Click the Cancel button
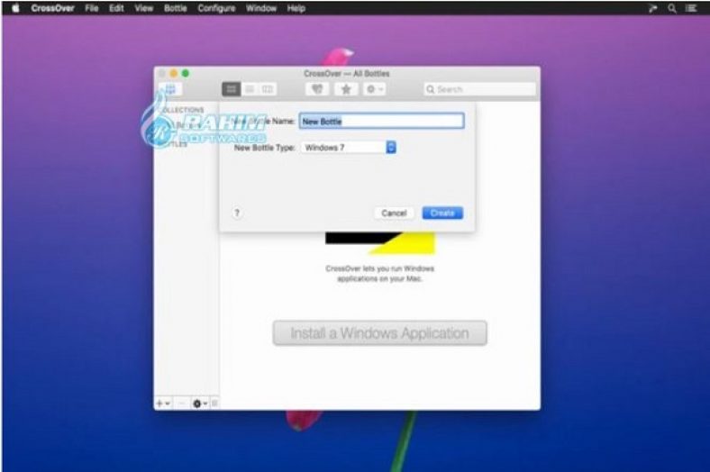Image resolution: width=710 pixels, height=472 pixels. 394,213
